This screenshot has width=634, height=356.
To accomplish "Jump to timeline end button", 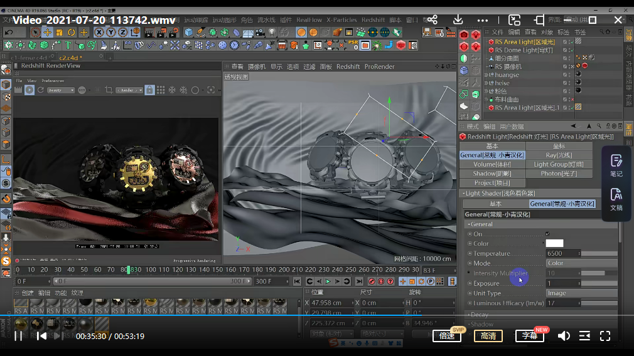I will click(359, 281).
